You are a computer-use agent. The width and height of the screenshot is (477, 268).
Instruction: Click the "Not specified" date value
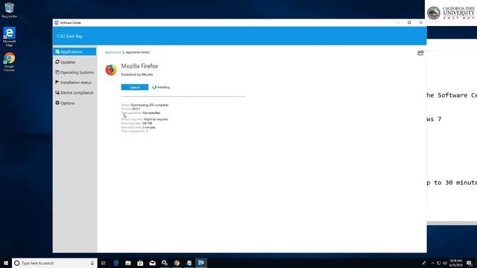pos(151,112)
